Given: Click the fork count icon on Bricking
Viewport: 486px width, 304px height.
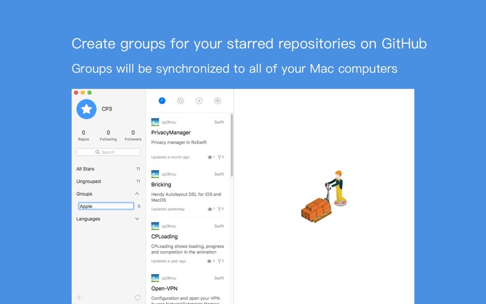Looking at the screenshot, I should tap(219, 209).
